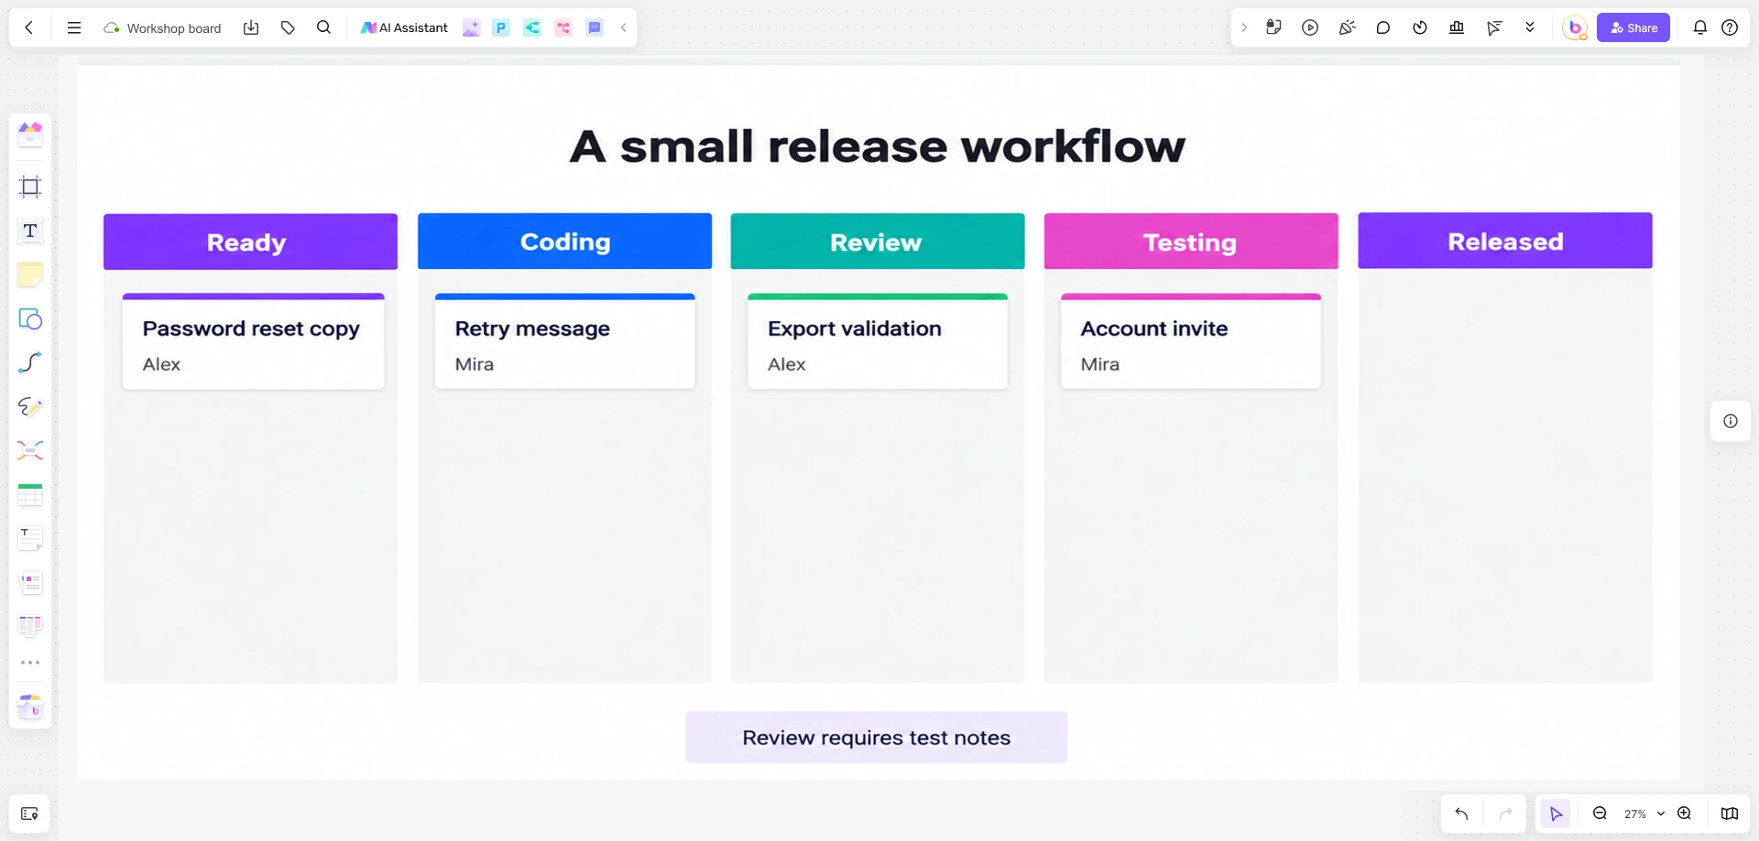The image size is (1759, 841).
Task: Open the templates tool in the sidebar
Action: 30,135
